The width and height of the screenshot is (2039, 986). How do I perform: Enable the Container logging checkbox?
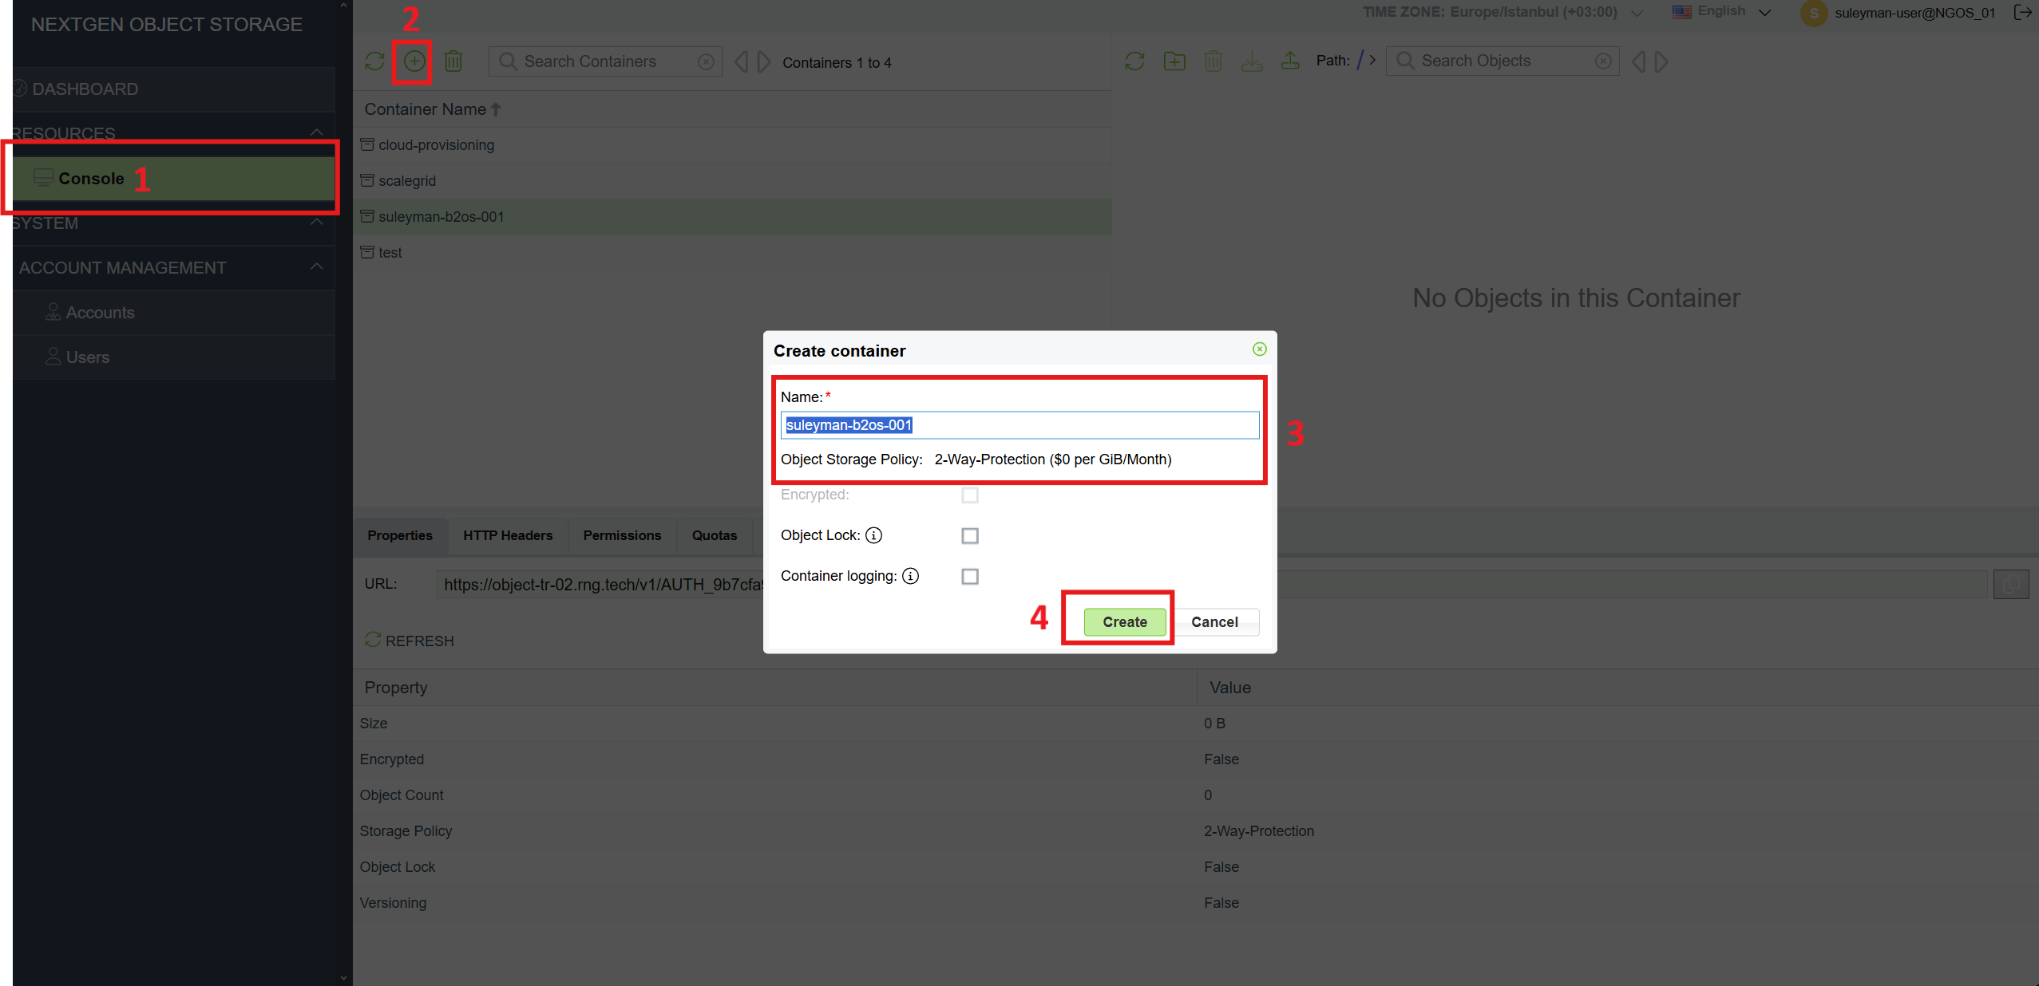click(x=970, y=576)
